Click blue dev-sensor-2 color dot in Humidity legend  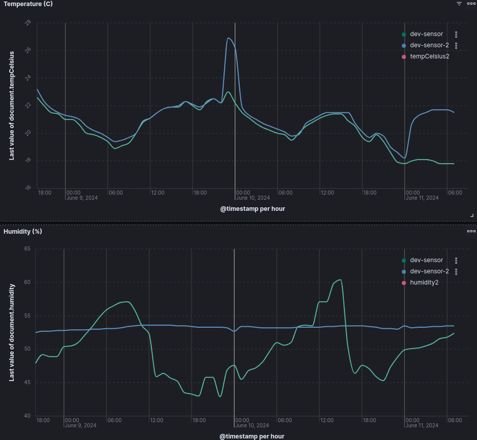(404, 272)
